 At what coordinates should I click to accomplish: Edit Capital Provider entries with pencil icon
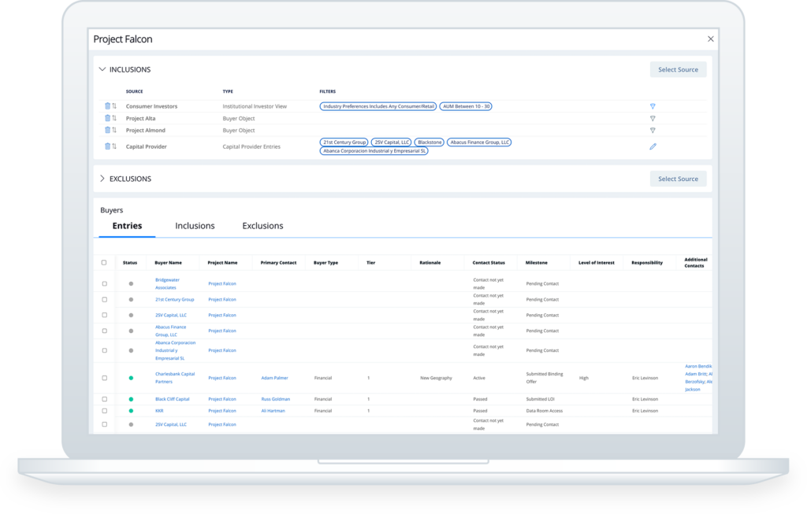point(653,146)
